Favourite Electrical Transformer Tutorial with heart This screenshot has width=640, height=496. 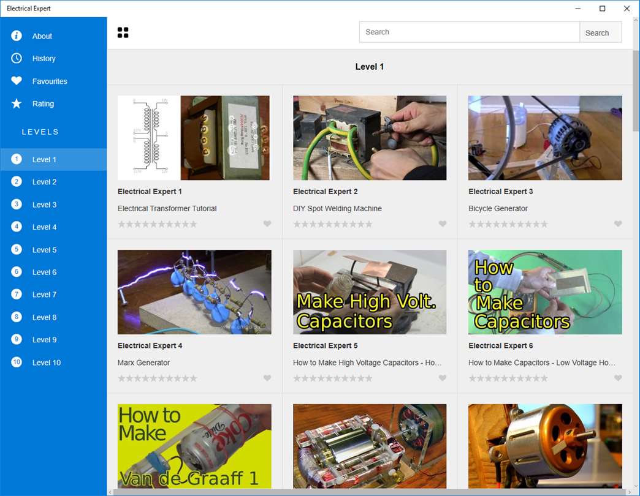(267, 224)
